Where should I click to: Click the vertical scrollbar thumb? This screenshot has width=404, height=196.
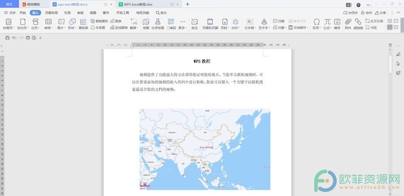coord(390,64)
